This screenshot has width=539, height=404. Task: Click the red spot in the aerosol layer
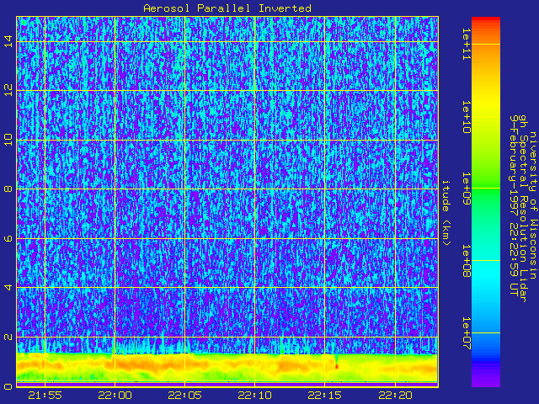337,367
